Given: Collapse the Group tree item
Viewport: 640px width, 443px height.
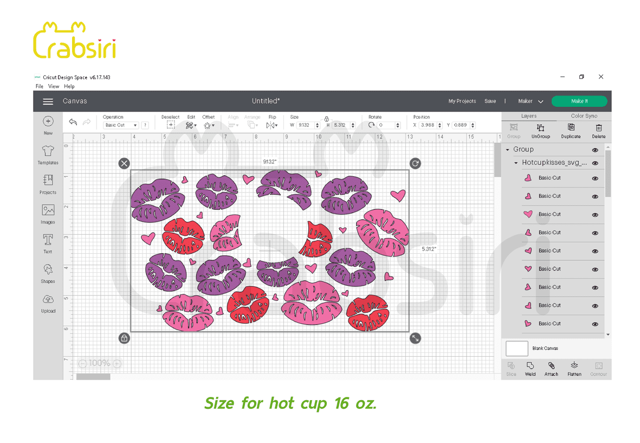Looking at the screenshot, I should point(507,150).
